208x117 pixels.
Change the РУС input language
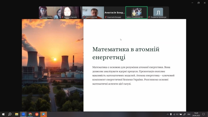point(189,114)
